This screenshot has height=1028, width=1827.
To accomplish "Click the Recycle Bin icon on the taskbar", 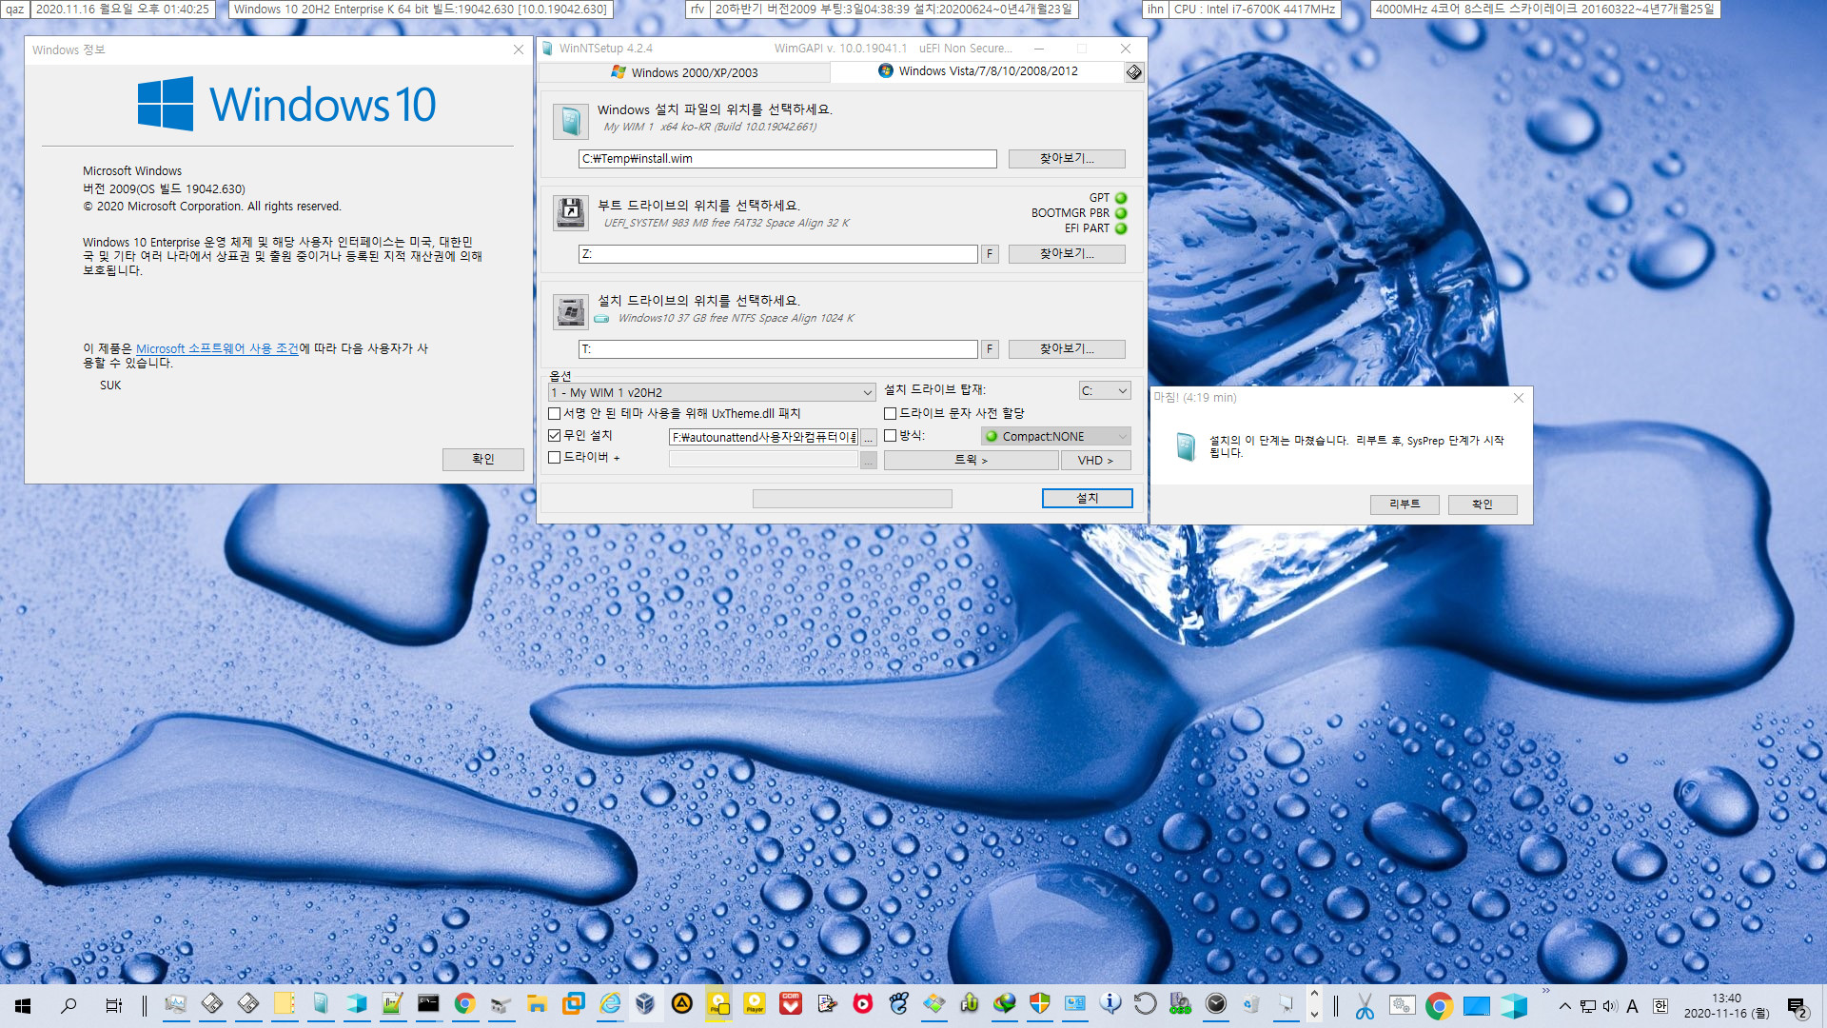I will coord(1251,1004).
